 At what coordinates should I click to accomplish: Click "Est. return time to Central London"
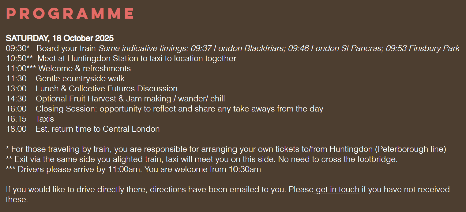[98, 129]
